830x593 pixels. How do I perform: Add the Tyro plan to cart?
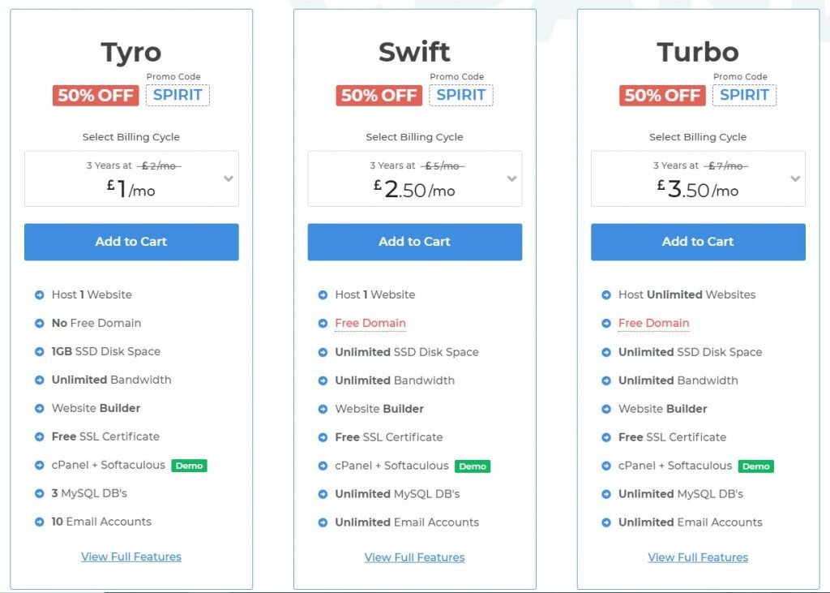(131, 242)
